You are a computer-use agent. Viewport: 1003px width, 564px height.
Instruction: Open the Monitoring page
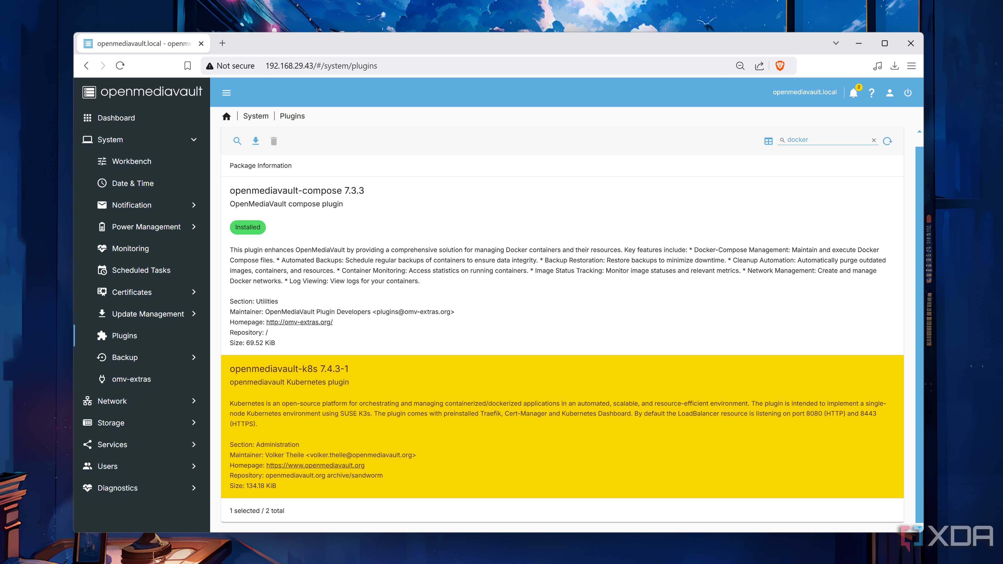pyautogui.click(x=142, y=248)
